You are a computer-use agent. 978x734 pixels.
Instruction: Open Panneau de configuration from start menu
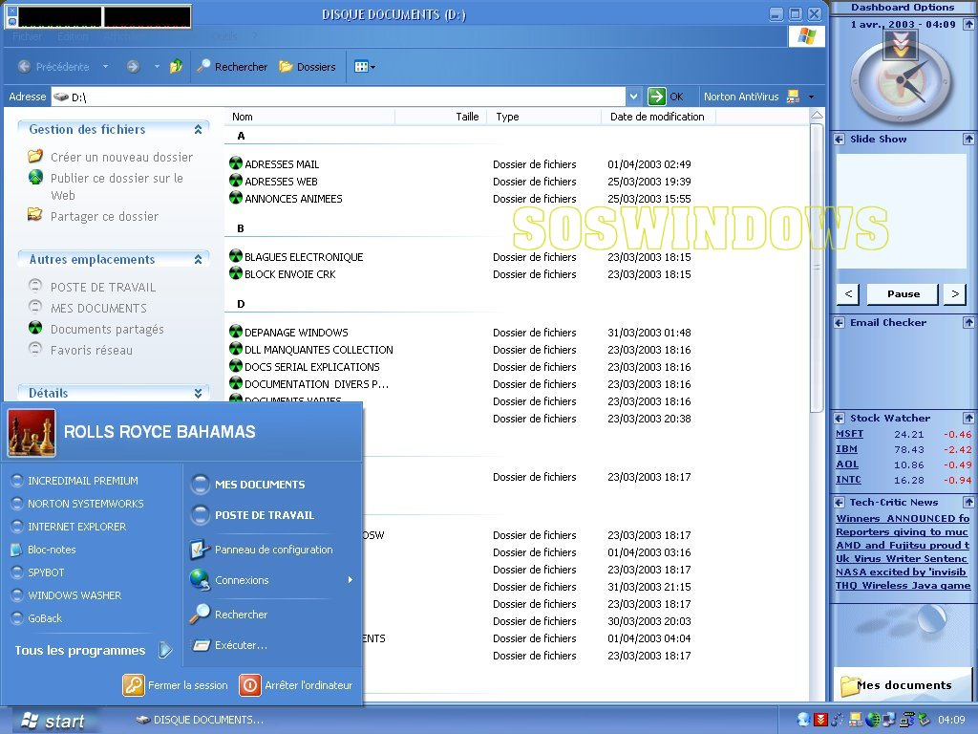(x=273, y=550)
